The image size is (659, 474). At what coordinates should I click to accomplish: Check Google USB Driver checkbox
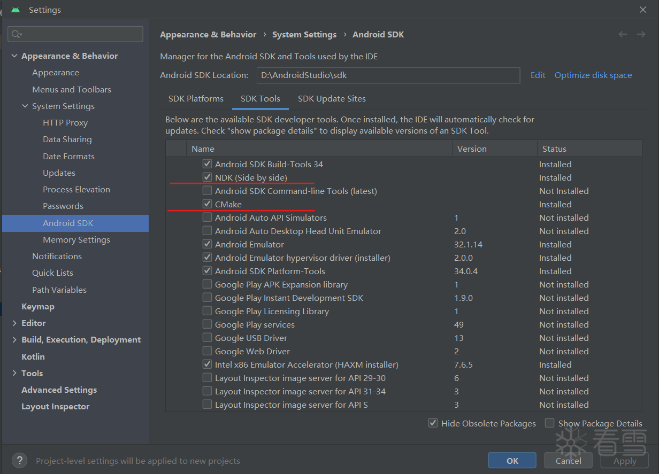[x=207, y=338]
